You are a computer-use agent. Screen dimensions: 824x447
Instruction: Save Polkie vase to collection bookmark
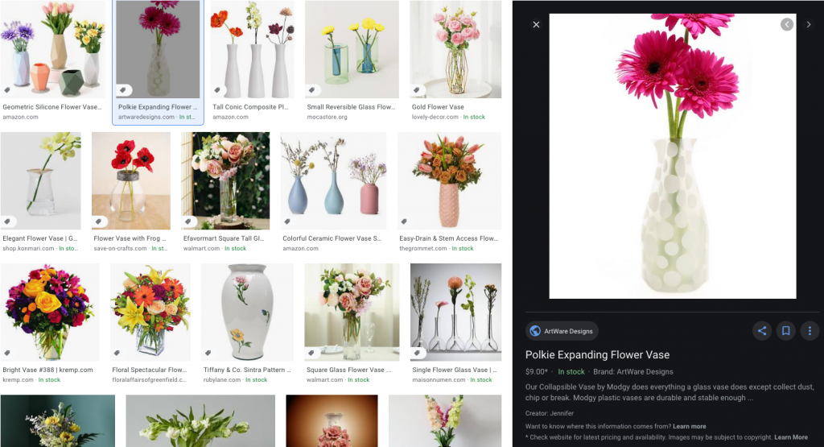click(x=786, y=331)
